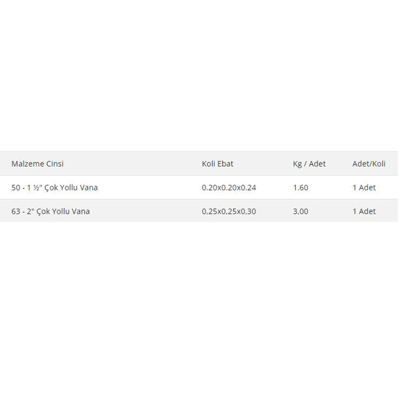Select the 50 - 1 ½" Çok Yollu Vana cell

click(x=54, y=188)
